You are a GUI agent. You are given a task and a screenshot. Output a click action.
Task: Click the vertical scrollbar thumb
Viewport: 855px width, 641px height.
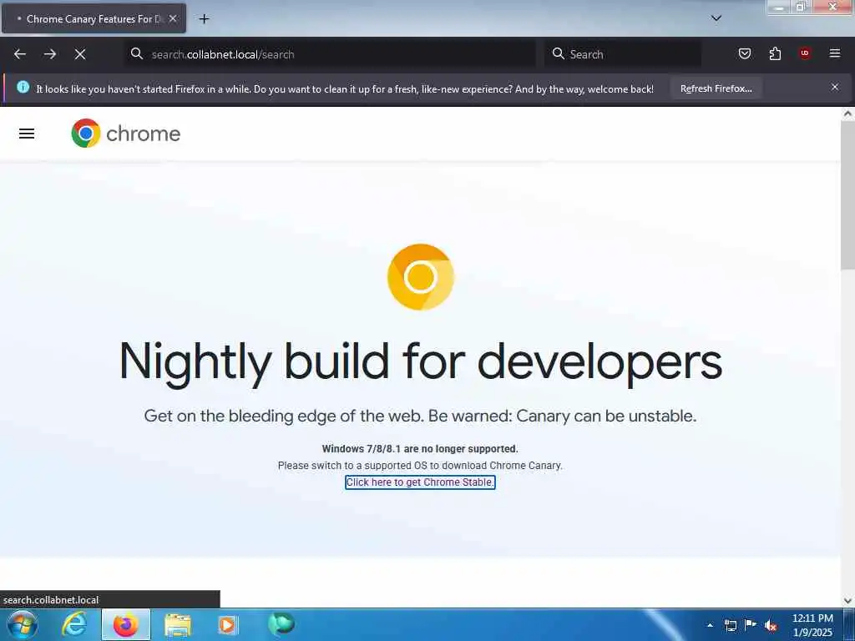(847, 195)
